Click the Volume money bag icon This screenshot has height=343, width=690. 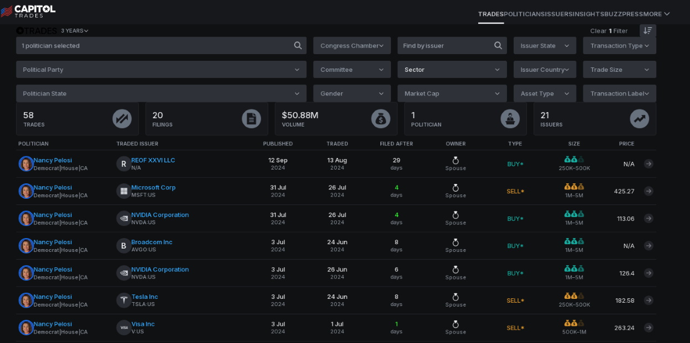[x=380, y=119]
